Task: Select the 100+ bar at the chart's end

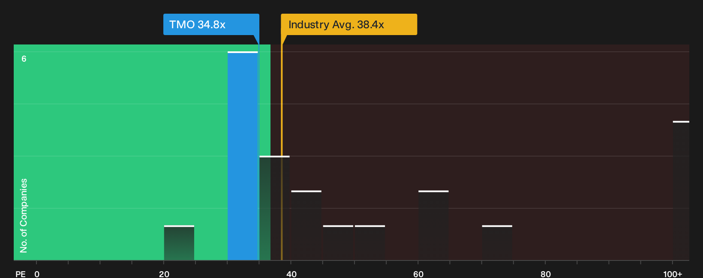Action: 681,191
